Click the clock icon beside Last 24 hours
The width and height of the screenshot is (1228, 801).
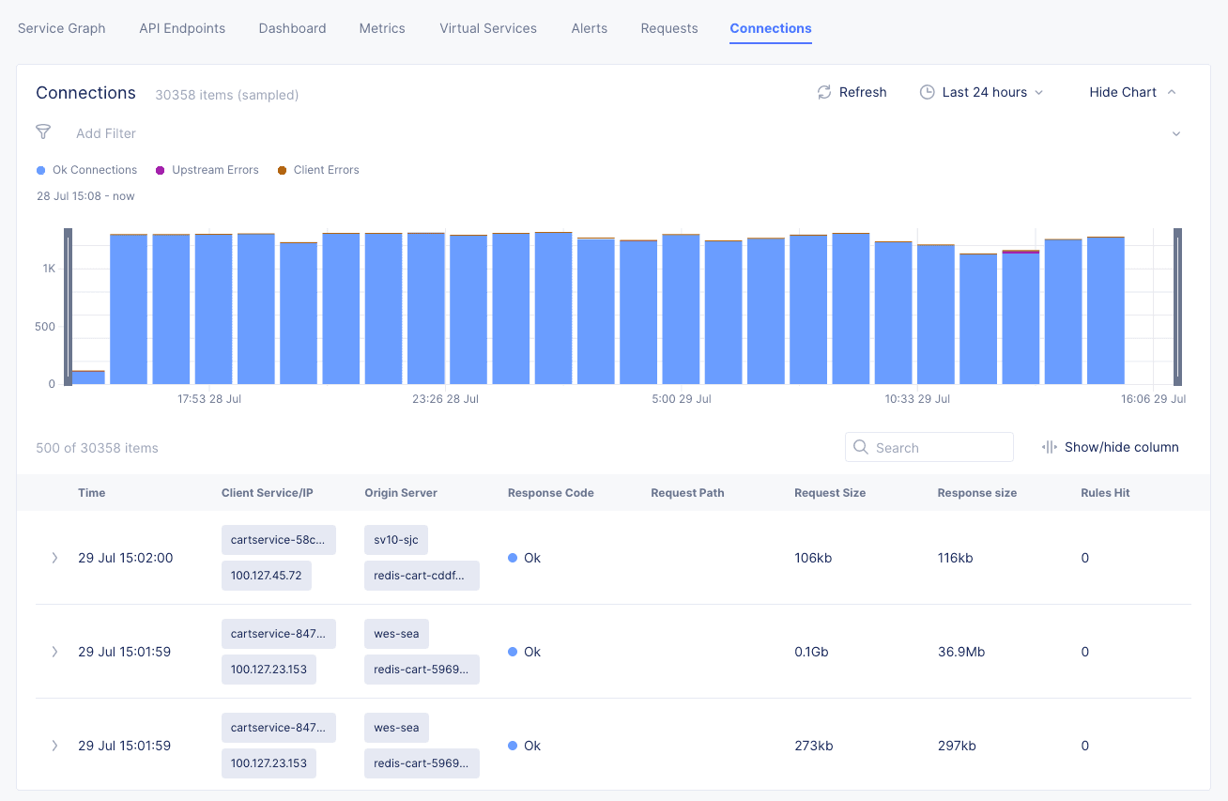coord(927,92)
